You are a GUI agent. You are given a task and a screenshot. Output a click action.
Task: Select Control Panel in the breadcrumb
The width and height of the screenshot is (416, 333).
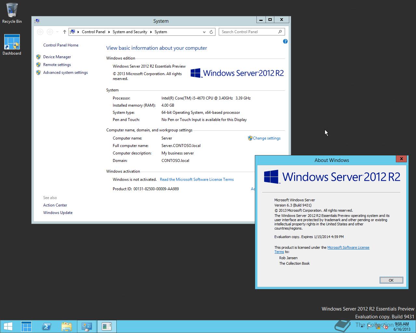tap(94, 32)
